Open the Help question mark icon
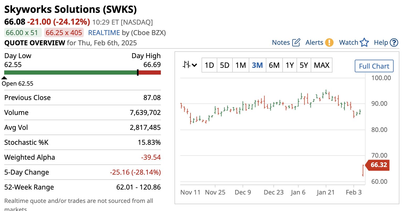Screen dimensions: 402x211 pos(394,42)
